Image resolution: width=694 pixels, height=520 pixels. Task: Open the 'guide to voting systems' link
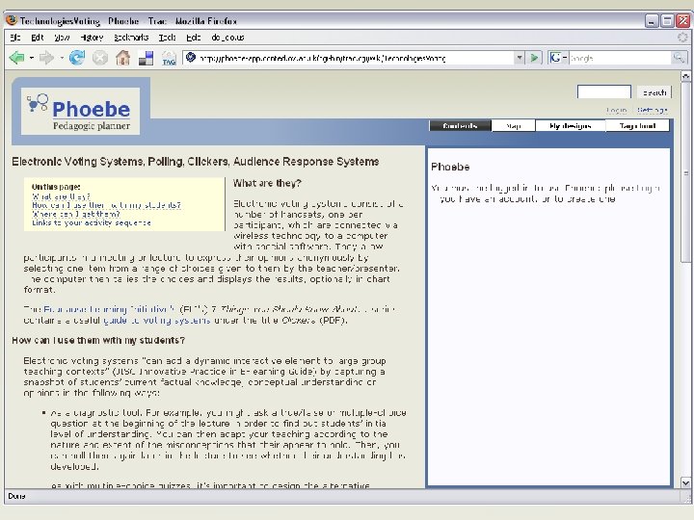coord(157,320)
